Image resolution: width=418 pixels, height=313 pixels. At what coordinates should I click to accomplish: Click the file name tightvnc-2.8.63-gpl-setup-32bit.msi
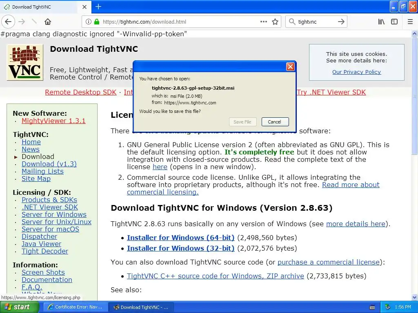tap(193, 88)
